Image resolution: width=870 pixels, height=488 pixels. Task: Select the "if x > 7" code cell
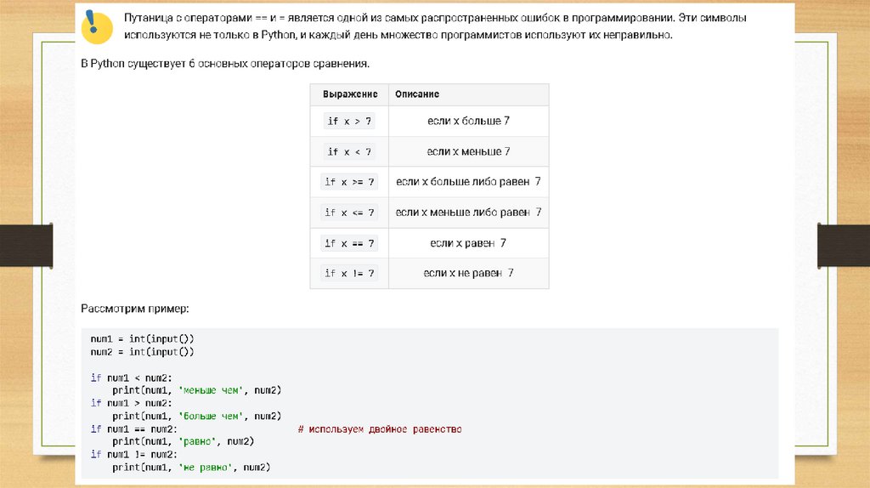point(349,122)
